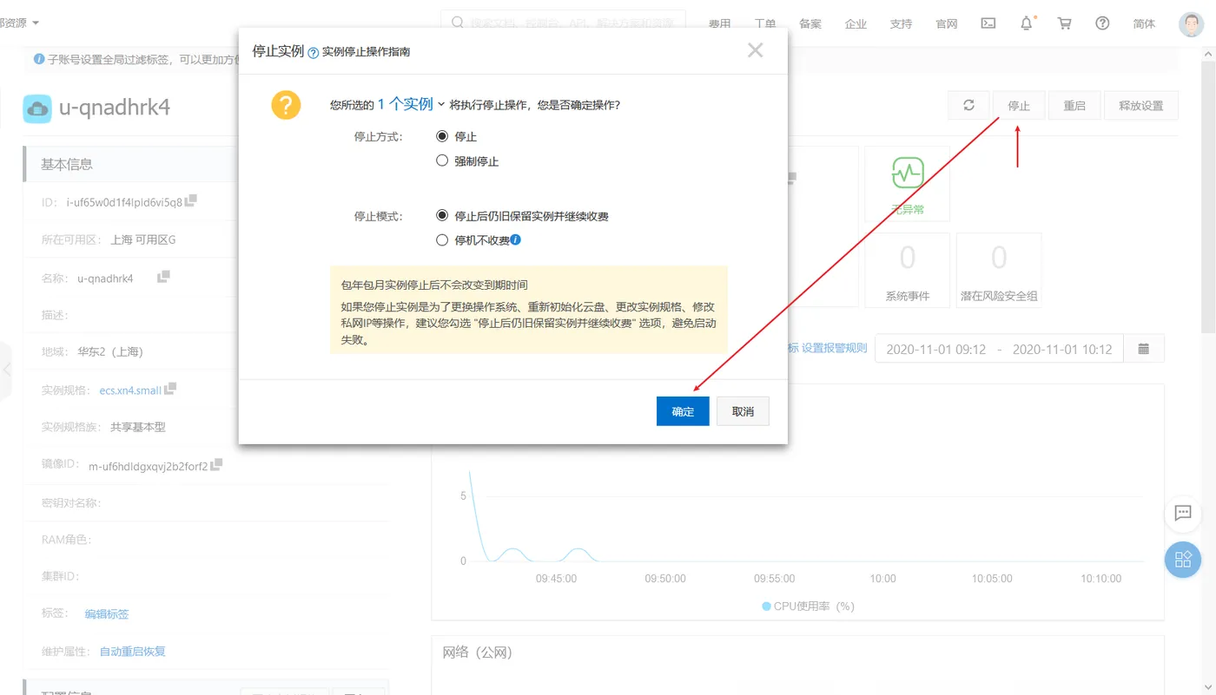Screen dimensions: 1216x695
Task: Click the refresh instance icon button
Action: pyautogui.click(x=969, y=105)
